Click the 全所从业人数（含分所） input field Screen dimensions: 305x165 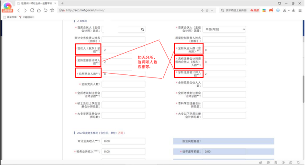click(x=224, y=50)
